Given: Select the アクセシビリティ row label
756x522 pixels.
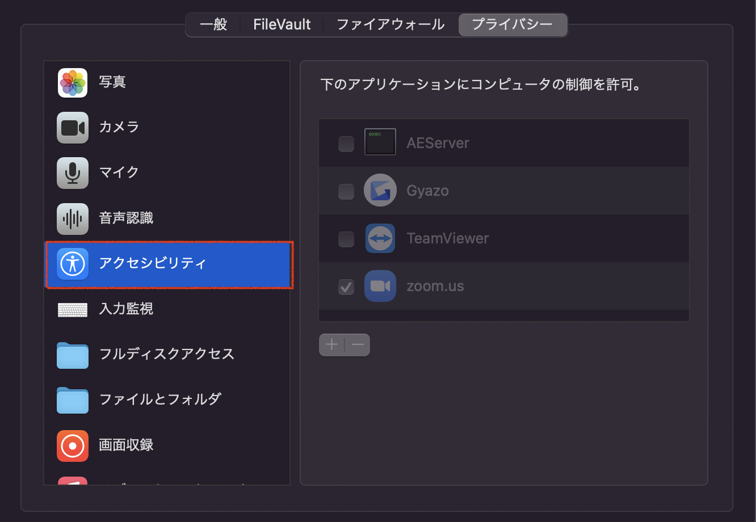Looking at the screenshot, I should click(x=153, y=264).
